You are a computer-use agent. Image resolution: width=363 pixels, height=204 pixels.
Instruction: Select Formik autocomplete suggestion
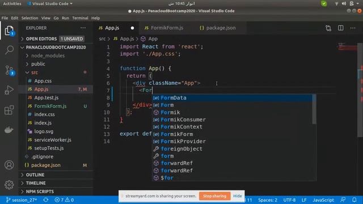point(232,112)
